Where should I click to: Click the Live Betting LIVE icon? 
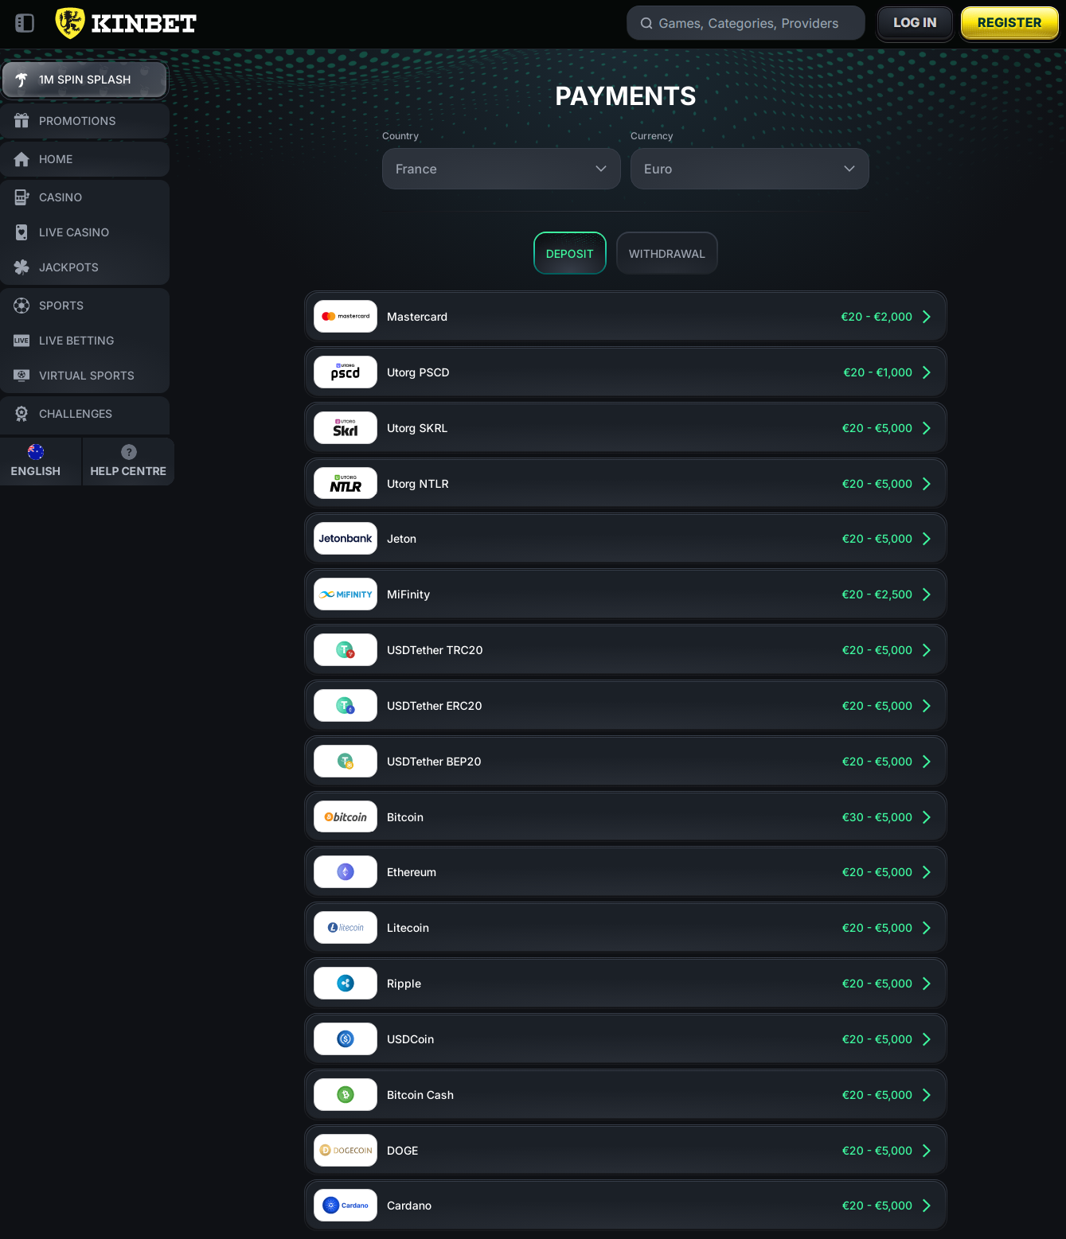click(x=21, y=341)
